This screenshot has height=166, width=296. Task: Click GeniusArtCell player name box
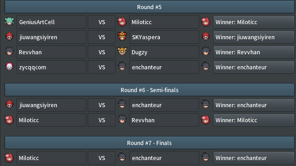pyautogui.click(x=51, y=22)
